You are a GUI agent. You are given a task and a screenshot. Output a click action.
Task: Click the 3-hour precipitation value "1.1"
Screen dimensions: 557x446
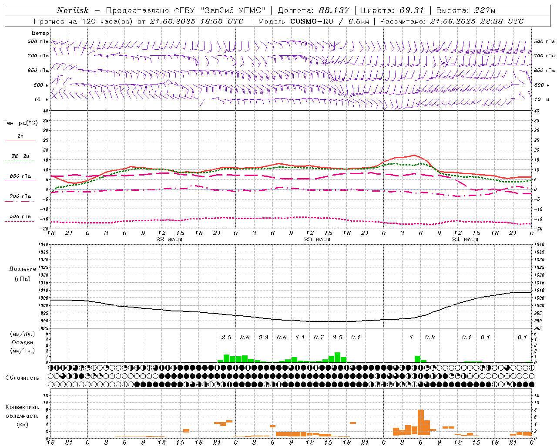pos(300,337)
